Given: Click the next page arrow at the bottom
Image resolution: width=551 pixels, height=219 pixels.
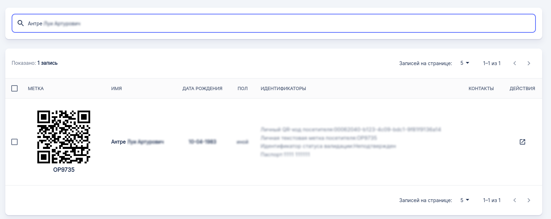Looking at the screenshot, I should click(x=528, y=200).
